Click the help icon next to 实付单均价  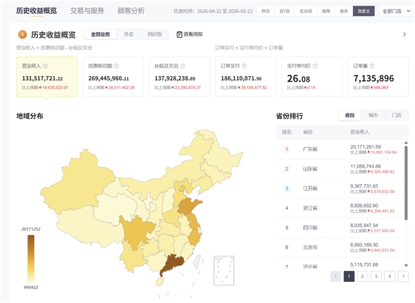[x=315, y=66]
